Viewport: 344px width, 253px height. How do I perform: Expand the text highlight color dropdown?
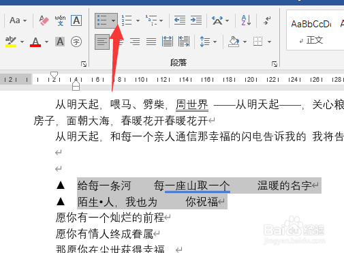(22, 42)
